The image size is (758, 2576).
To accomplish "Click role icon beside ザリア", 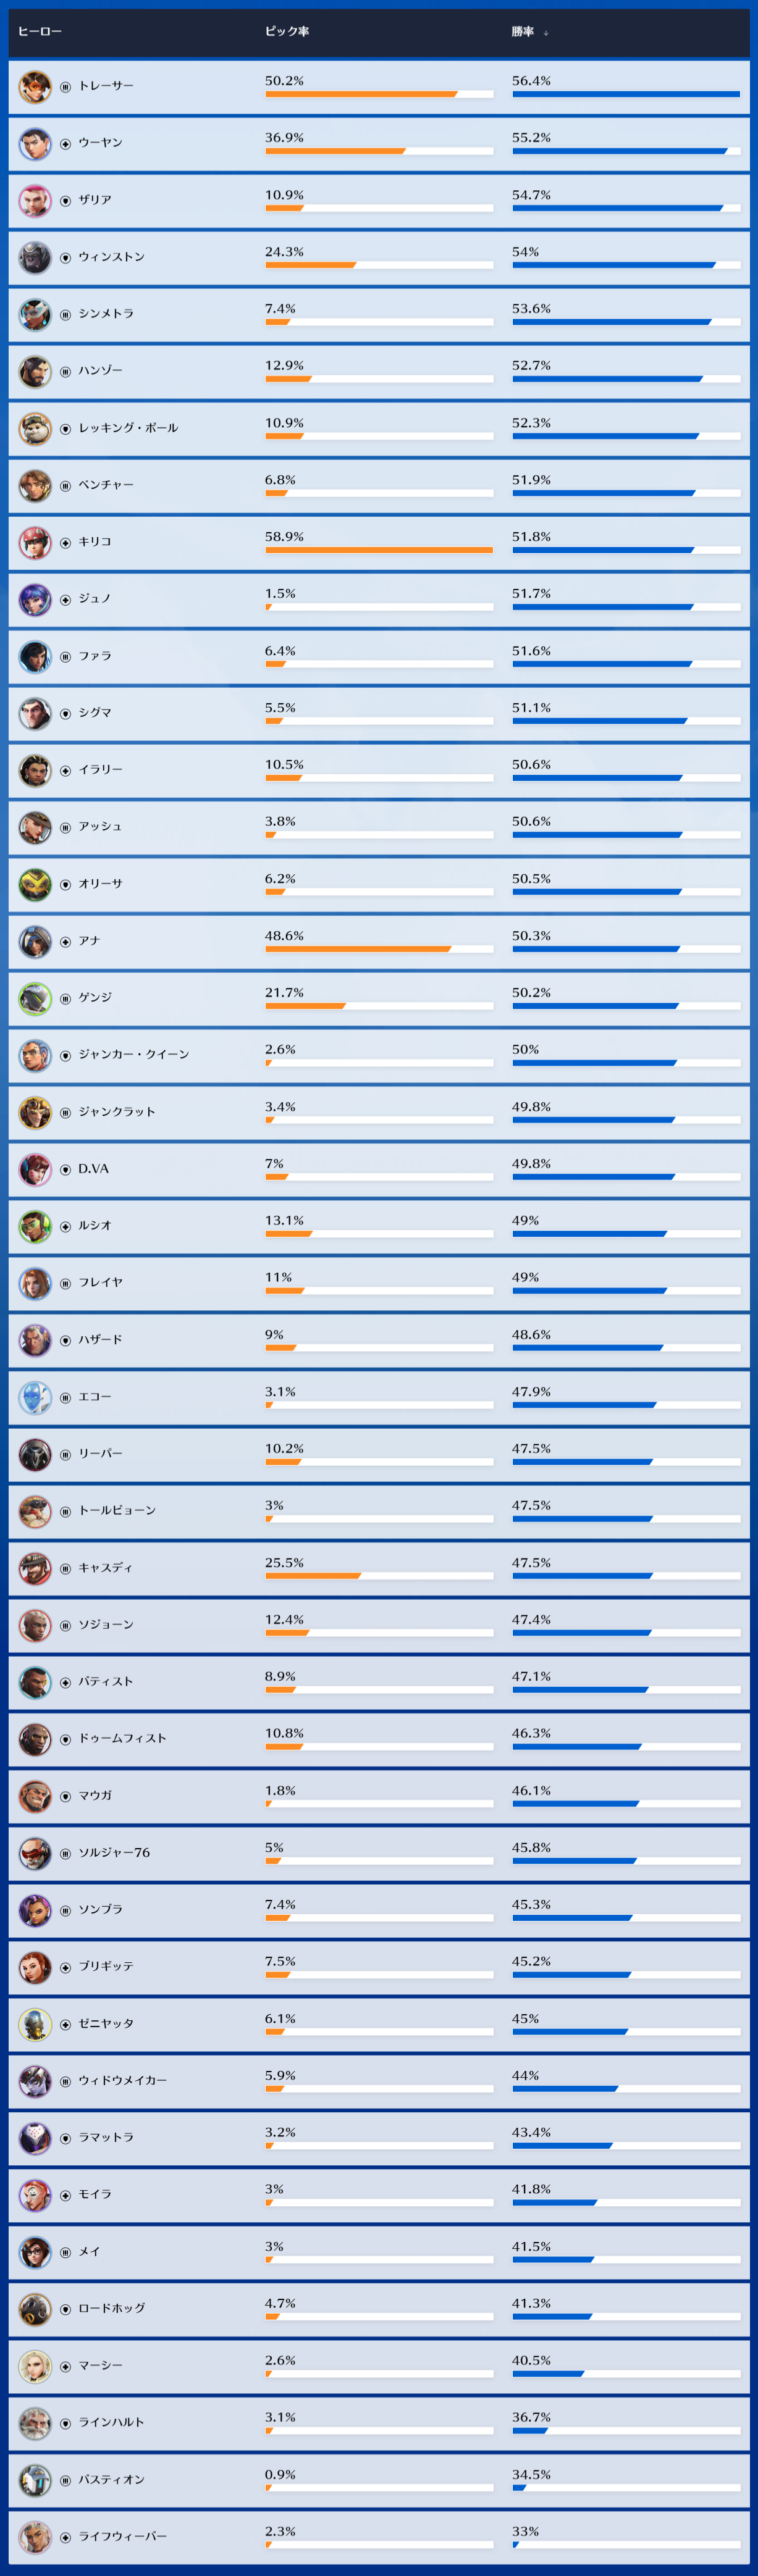I will click(65, 201).
